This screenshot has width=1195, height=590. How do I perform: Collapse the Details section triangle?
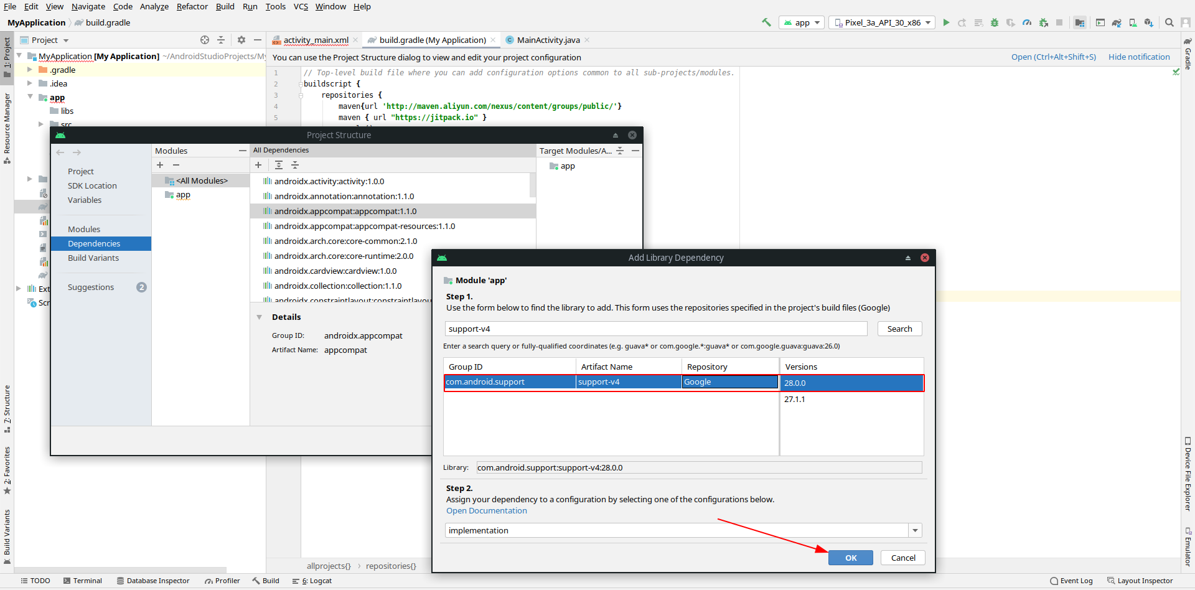coord(260,317)
